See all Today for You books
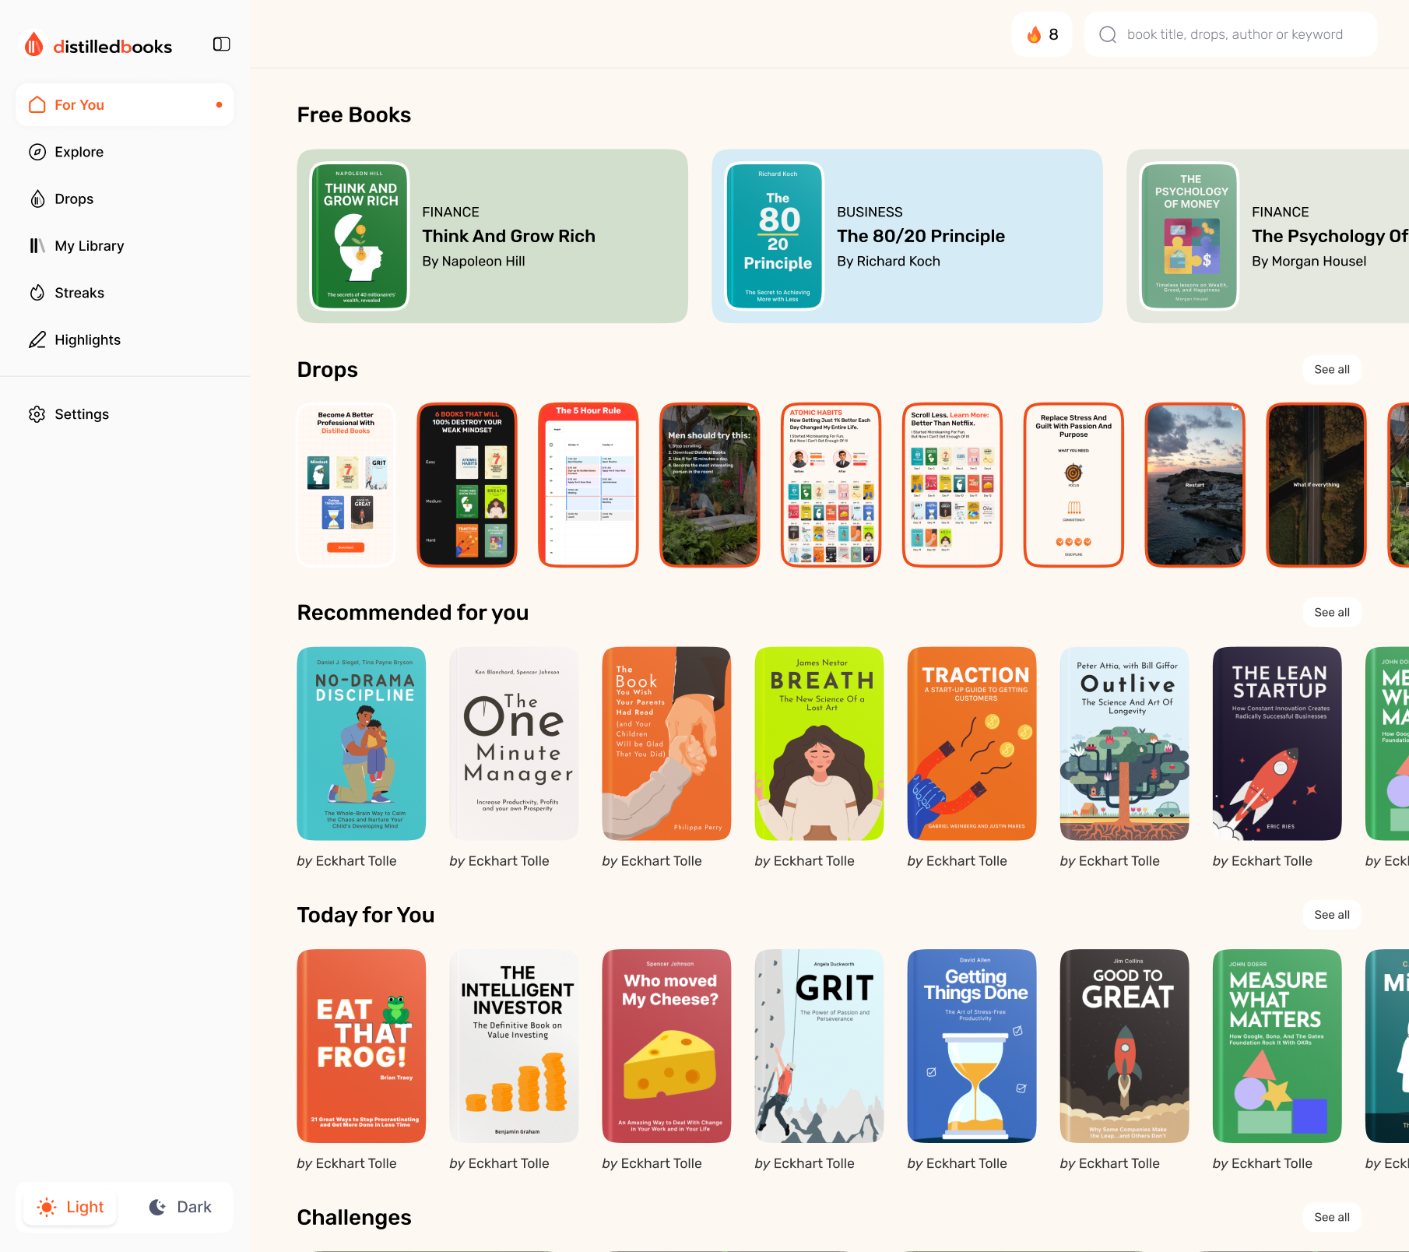This screenshot has width=1409, height=1252. (1331, 915)
